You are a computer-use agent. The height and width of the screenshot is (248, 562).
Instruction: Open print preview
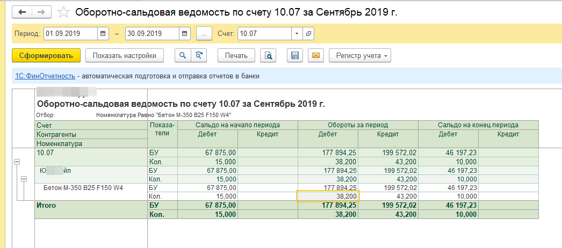click(x=268, y=55)
